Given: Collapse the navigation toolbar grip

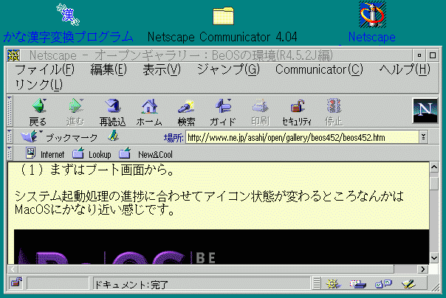Looking at the screenshot, I should (x=10, y=111).
